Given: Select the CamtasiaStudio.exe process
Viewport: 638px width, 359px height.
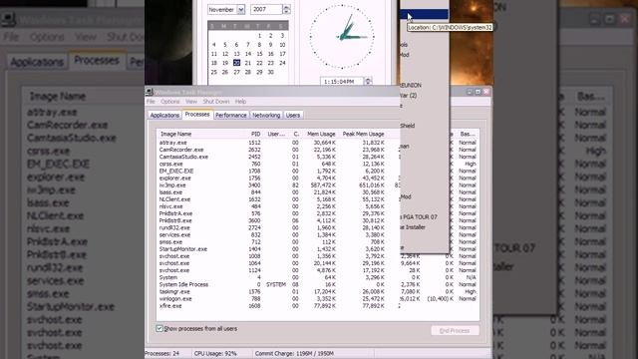Looking at the screenshot, I should [317, 157].
